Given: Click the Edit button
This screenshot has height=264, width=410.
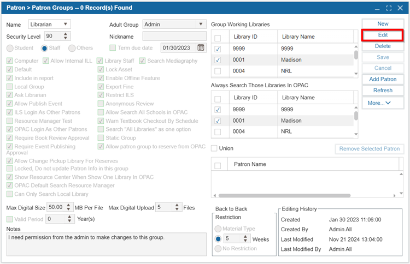Looking at the screenshot, I should pos(383,35).
